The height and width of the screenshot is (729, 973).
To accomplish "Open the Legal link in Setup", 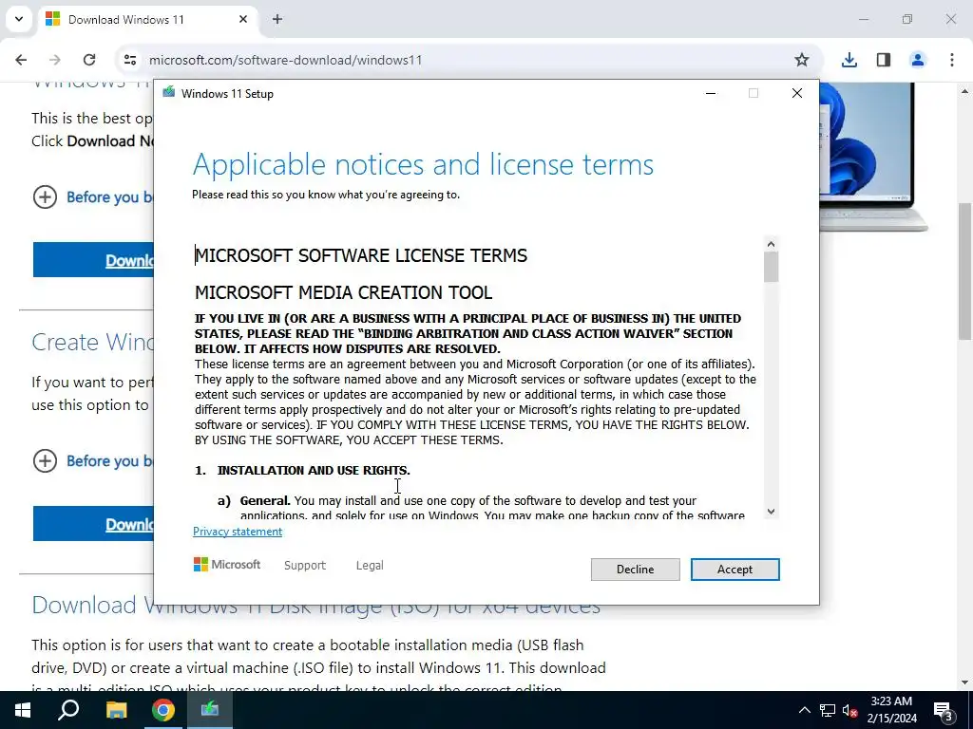I will [x=370, y=566].
